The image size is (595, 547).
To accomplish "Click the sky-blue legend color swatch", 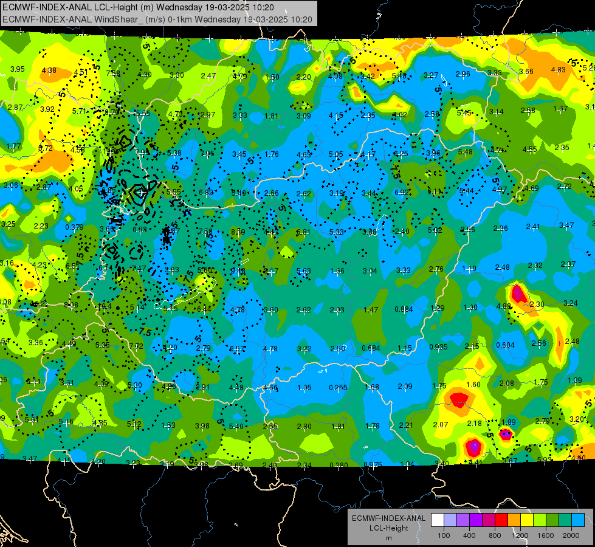I will [x=578, y=520].
